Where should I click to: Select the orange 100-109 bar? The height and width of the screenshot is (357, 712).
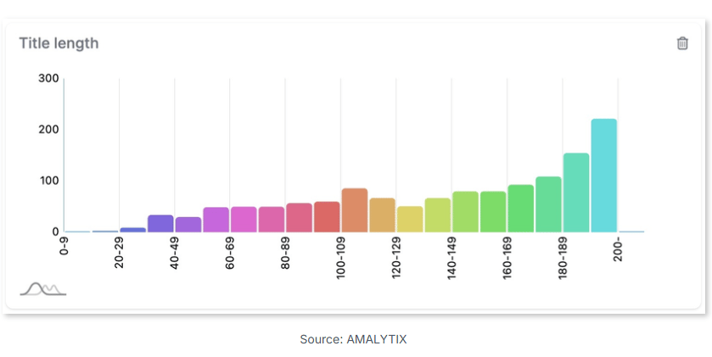[355, 210]
